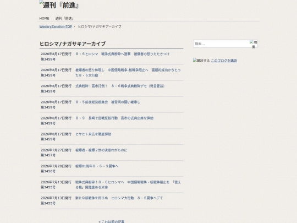Focus the 検索 search input field
Image resolution: width=297 pixels, height=223 pixels.
[x=222, y=44]
